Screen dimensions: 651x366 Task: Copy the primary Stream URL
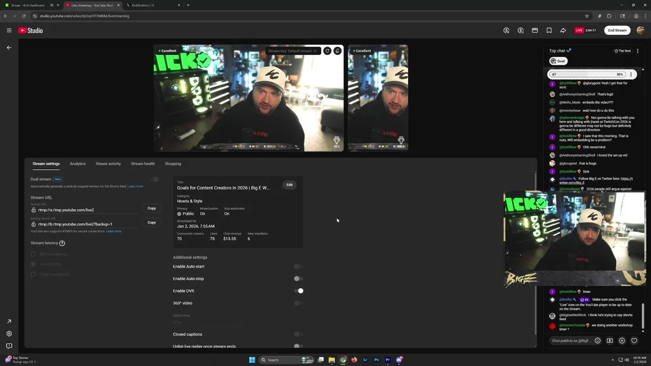pos(152,208)
